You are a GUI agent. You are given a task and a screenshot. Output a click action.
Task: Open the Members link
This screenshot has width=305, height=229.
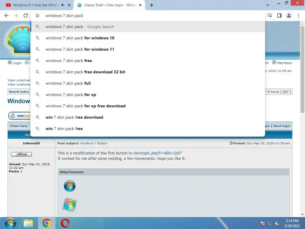point(284,63)
